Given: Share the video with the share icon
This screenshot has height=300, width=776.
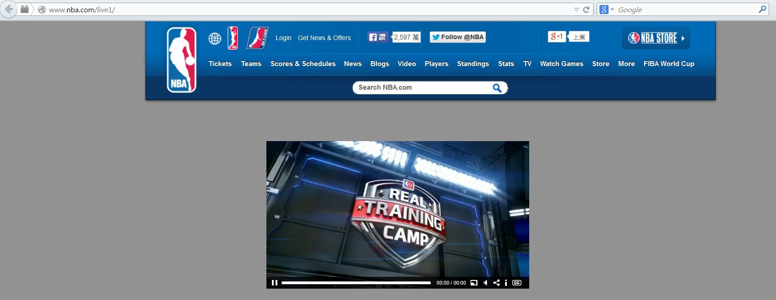Looking at the screenshot, I should click(496, 283).
